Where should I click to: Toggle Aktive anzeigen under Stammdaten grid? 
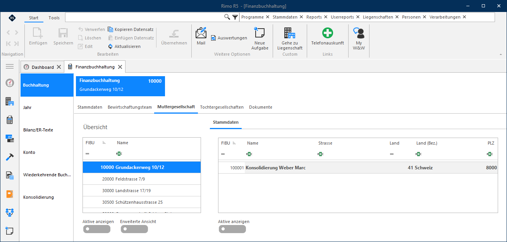click(x=232, y=229)
